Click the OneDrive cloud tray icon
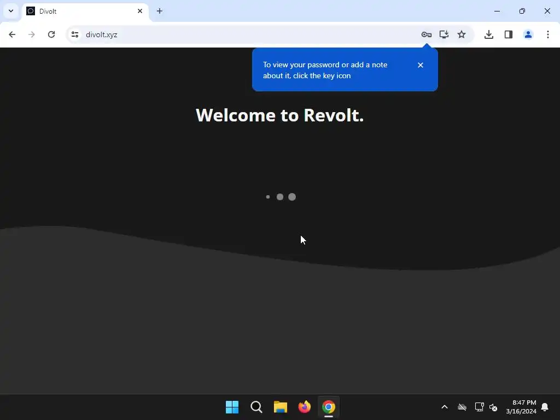560x420 pixels. [x=462, y=407]
